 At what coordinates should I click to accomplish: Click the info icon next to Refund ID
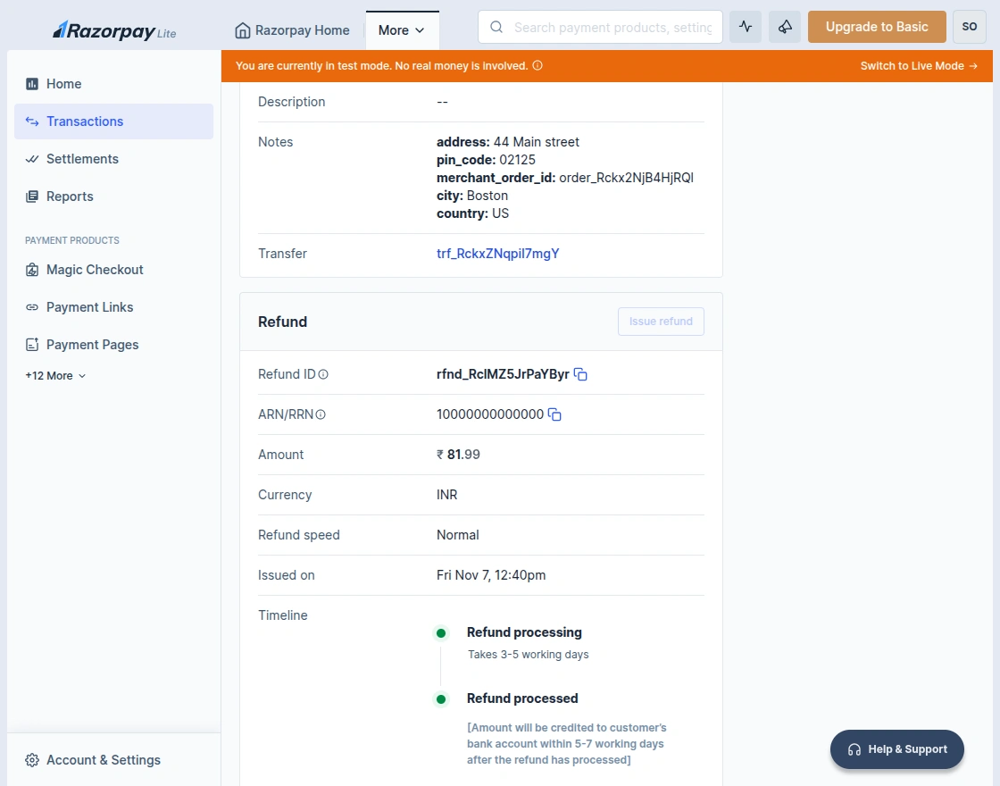(x=321, y=373)
